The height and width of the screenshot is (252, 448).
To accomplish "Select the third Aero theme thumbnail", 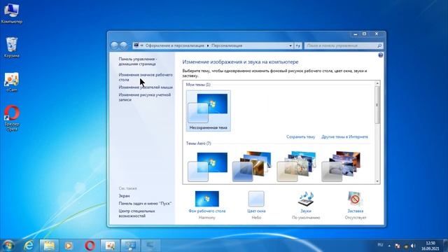I will (297, 167).
